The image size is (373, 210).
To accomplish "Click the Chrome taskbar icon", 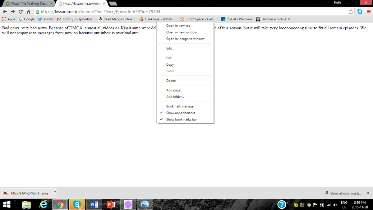I will pos(60,205).
